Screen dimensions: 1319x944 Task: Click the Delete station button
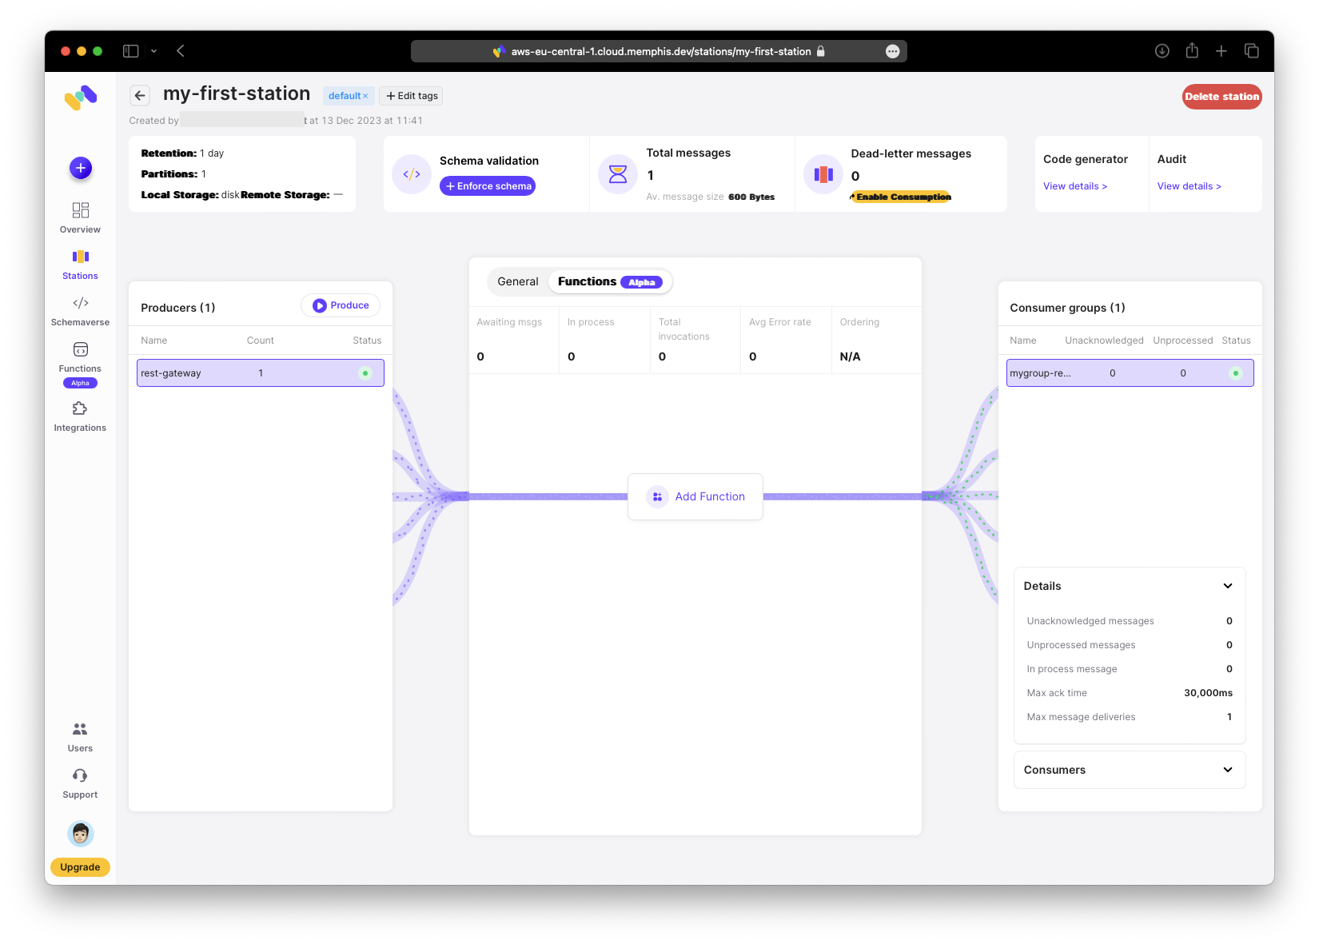1221,97
